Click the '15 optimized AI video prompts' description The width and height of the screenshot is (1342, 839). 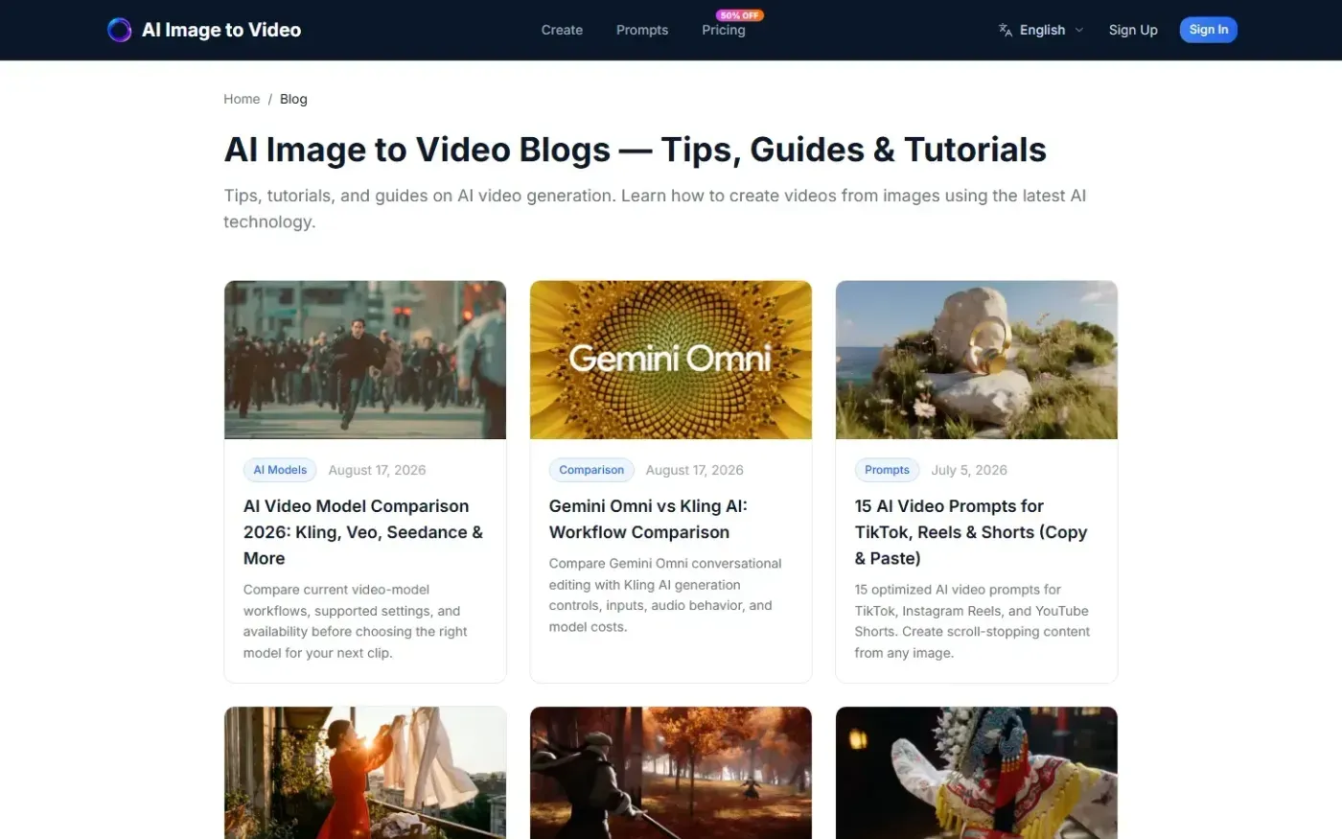(972, 621)
